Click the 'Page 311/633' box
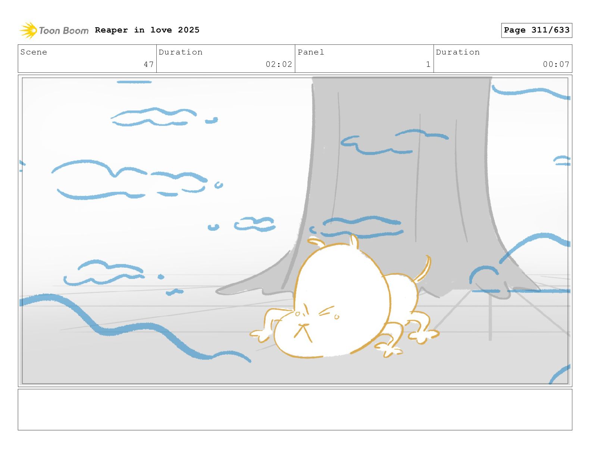591x457 pixels. click(537, 30)
